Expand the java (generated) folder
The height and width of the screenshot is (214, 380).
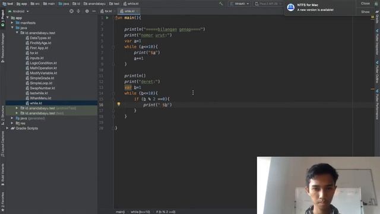click(12, 118)
